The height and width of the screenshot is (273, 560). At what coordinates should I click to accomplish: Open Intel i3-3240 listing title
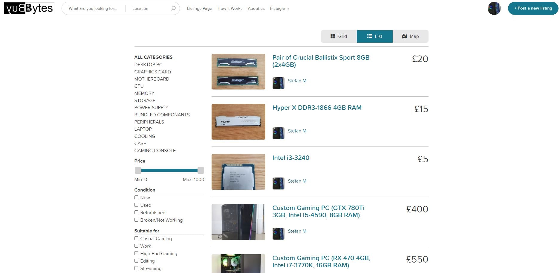click(x=291, y=158)
